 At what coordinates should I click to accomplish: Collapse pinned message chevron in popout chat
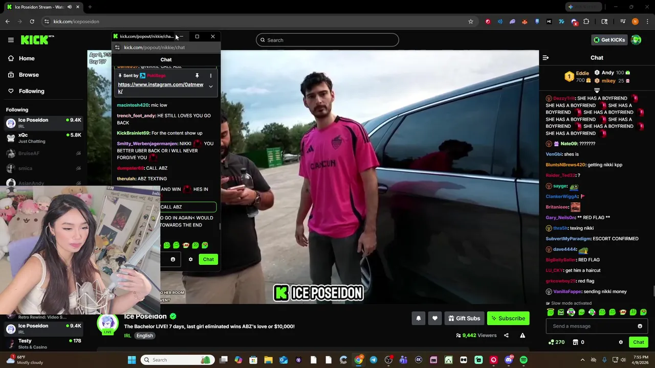[x=210, y=86]
